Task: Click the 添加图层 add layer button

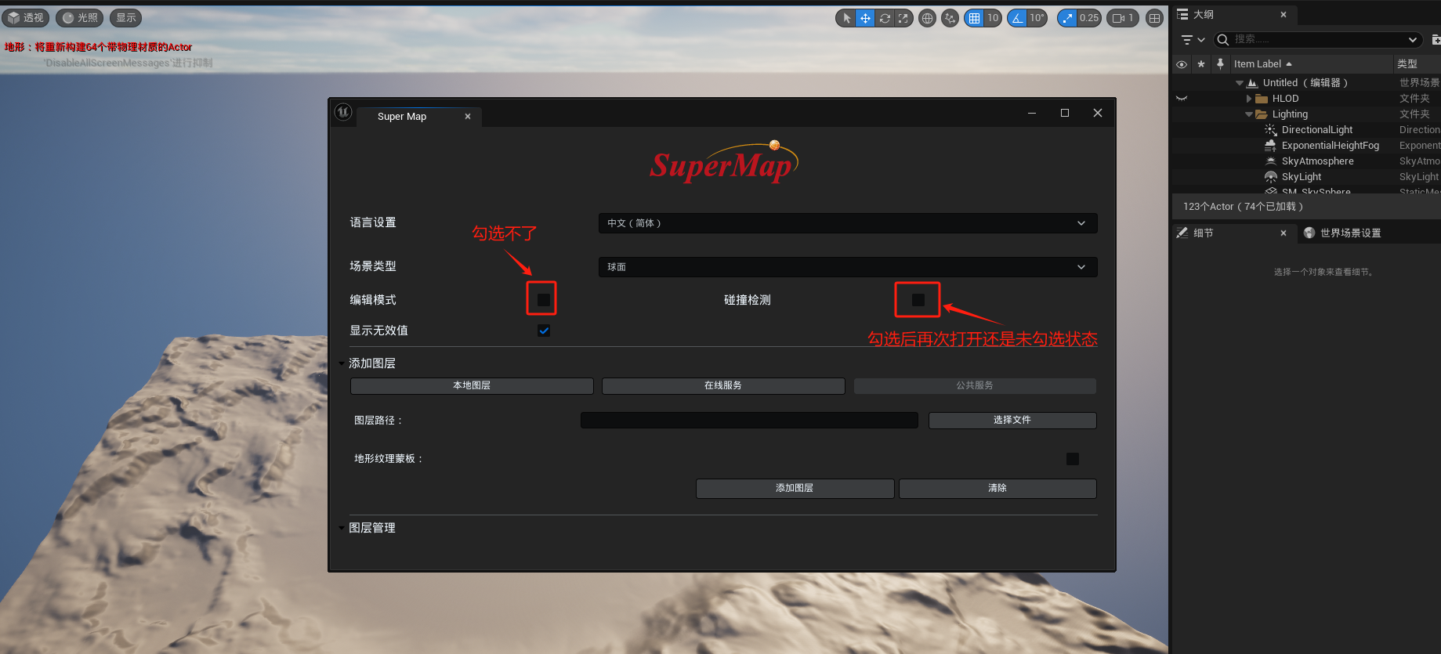Action: [x=795, y=489]
